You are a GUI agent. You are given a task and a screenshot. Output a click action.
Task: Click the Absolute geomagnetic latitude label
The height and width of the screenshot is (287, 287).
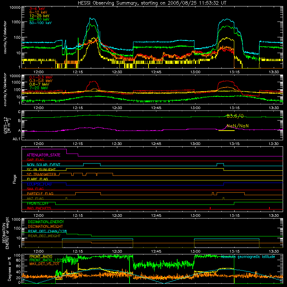pos(248,257)
